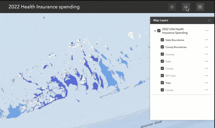The image size is (215, 128).
Task: Toggle the State Boundaries layer checkbox
Action: coord(162,40)
